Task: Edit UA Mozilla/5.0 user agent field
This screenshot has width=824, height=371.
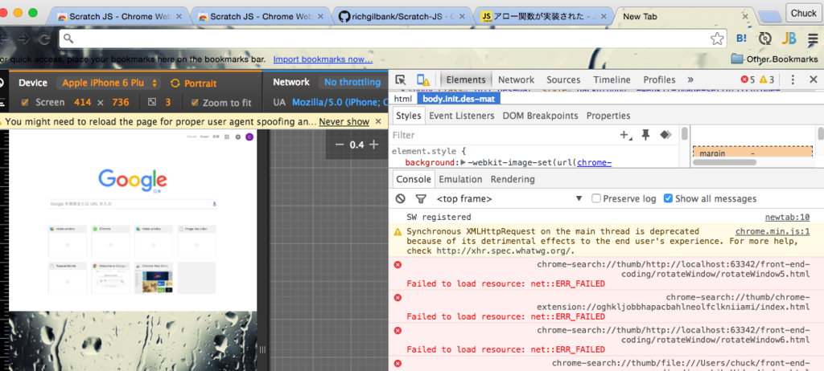Action: pyautogui.click(x=340, y=102)
